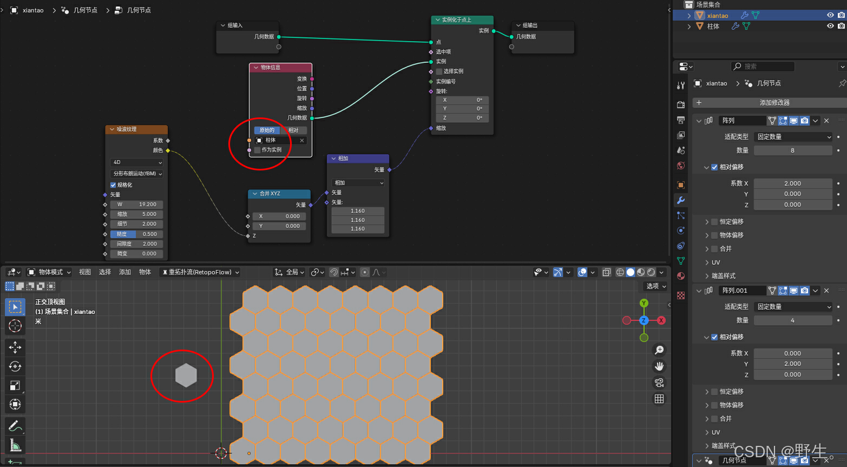Screen dimensions: 847x467
Task: Collapse the 阵列 modifier panel
Action: pos(699,121)
